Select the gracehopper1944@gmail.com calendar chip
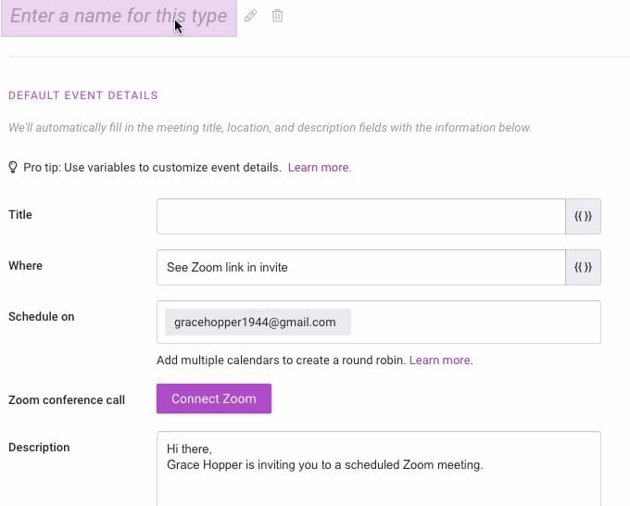 (258, 322)
